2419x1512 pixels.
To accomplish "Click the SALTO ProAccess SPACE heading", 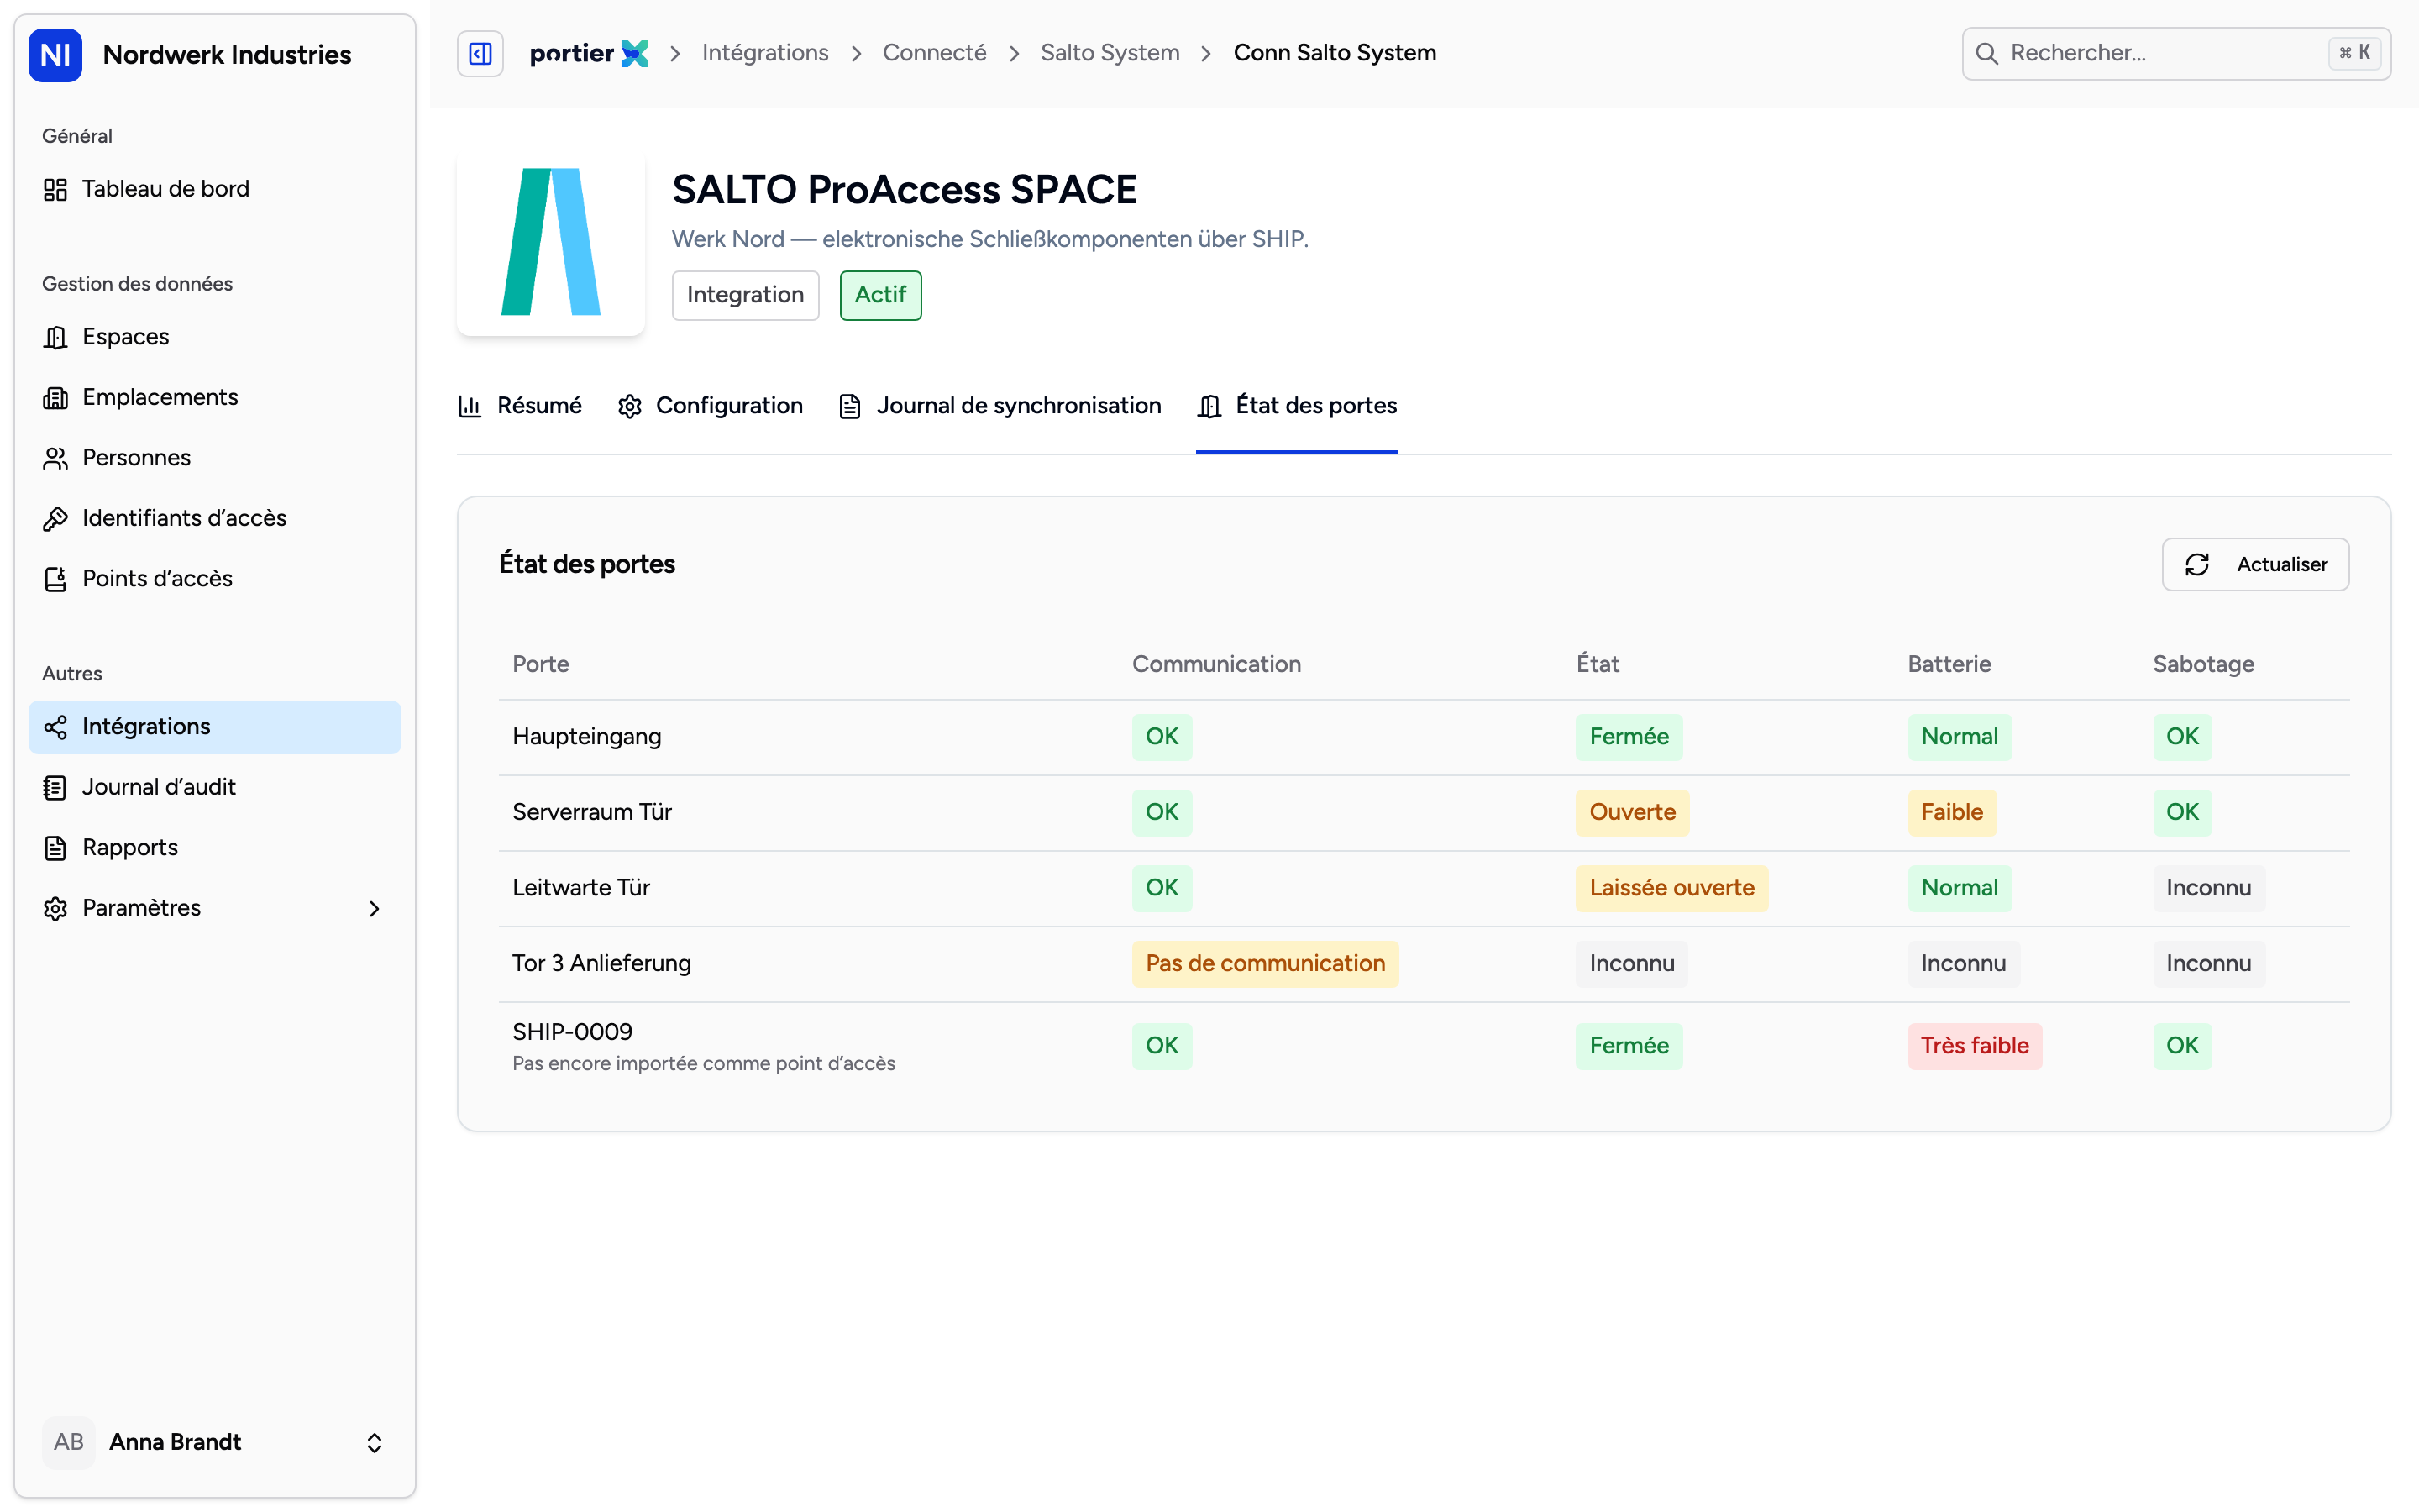I will (x=905, y=190).
